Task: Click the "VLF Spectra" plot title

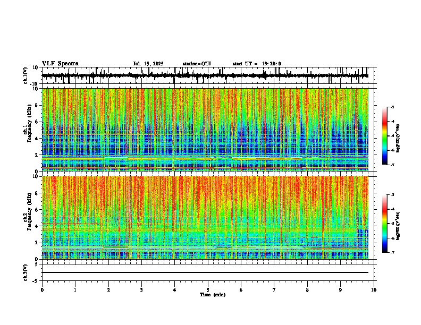Action: click(60, 64)
